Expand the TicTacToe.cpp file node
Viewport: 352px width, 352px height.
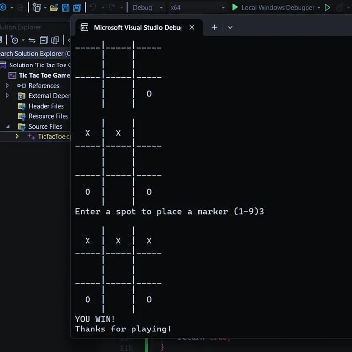coord(17,136)
